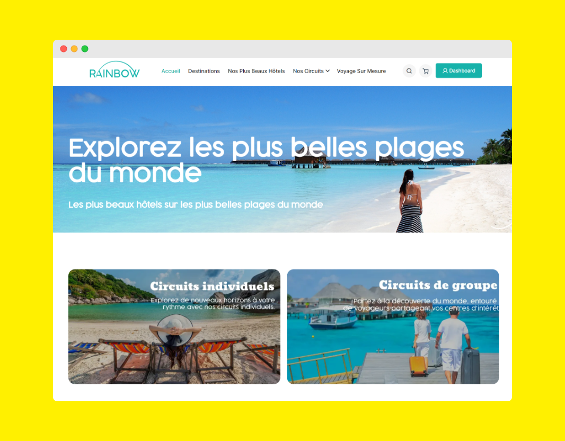Select Nos Plus Beaux Hôtels link

click(256, 71)
